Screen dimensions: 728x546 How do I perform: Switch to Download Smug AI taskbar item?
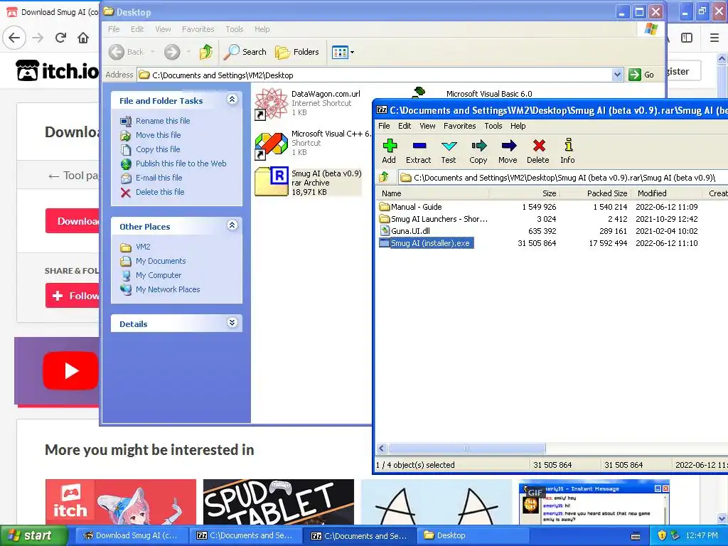pyautogui.click(x=131, y=535)
